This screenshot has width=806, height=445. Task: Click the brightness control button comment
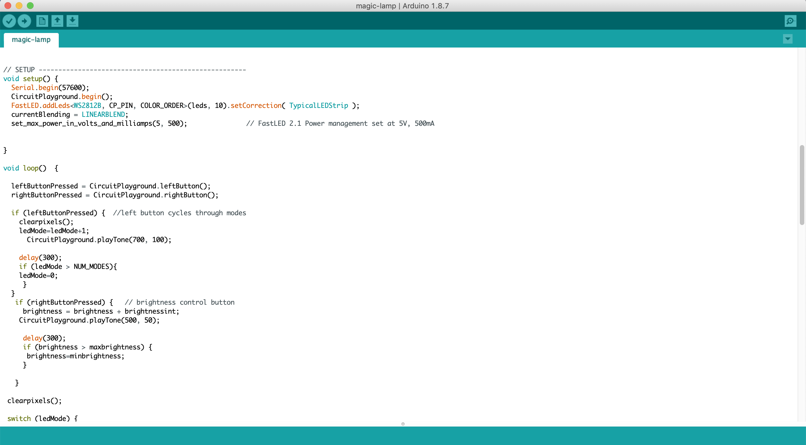(x=179, y=302)
